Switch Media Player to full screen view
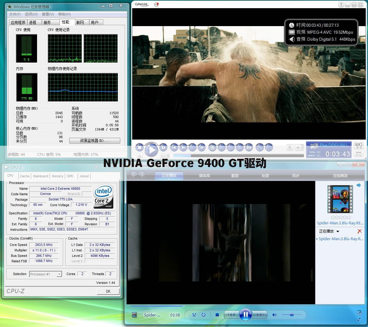 [x=359, y=312]
